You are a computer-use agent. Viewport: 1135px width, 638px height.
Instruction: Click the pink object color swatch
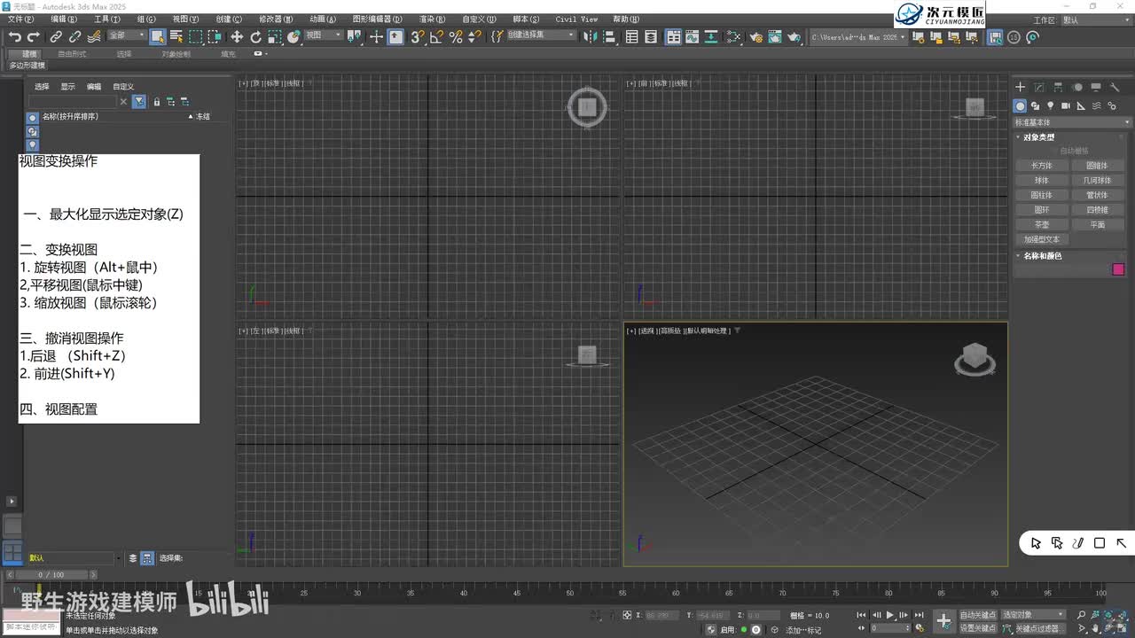[1118, 269]
